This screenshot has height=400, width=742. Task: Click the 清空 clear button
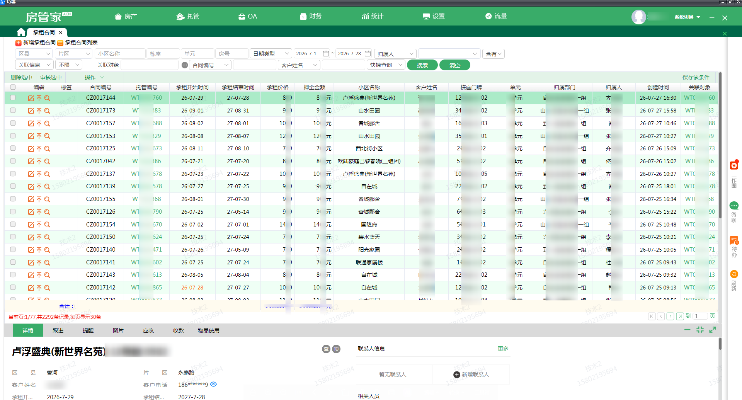click(x=455, y=65)
